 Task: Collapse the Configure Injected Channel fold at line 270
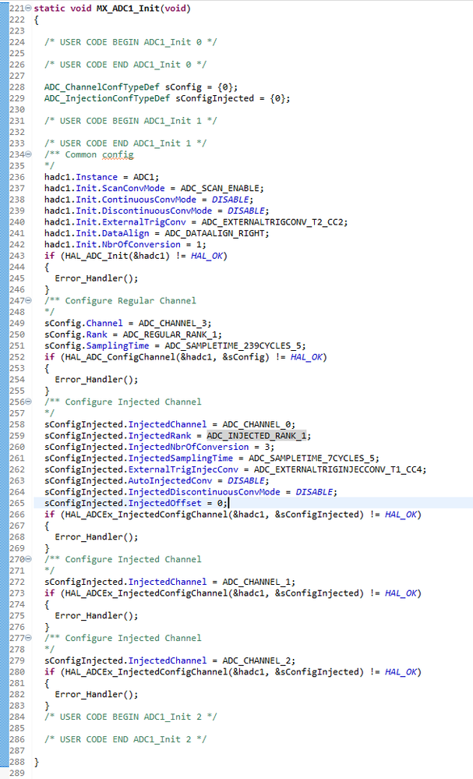pyautogui.click(x=28, y=559)
